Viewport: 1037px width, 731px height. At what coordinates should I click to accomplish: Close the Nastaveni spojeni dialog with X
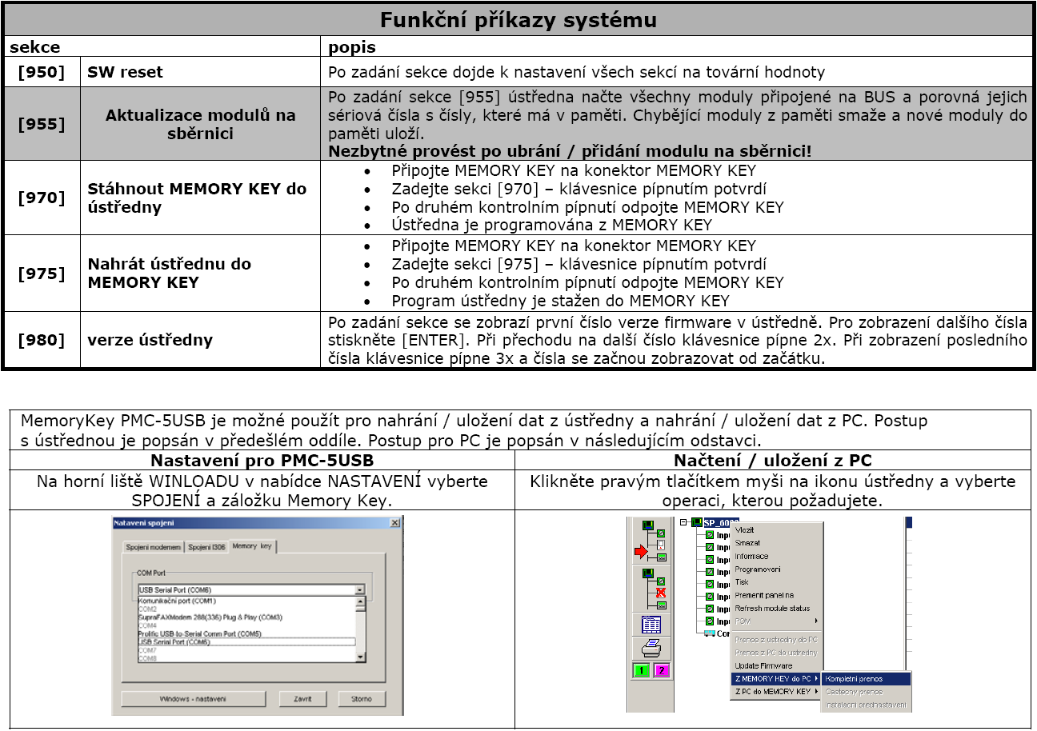coord(395,523)
